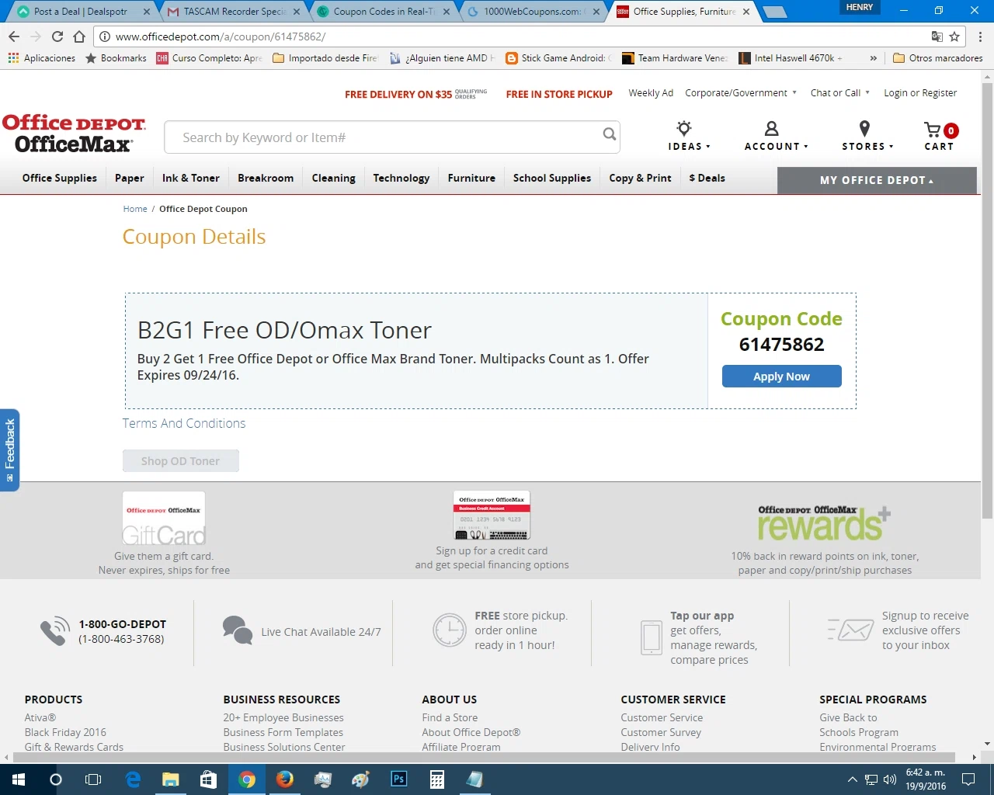Click the Feedback side tab
Viewport: 994px width, 795px height.
tap(9, 450)
